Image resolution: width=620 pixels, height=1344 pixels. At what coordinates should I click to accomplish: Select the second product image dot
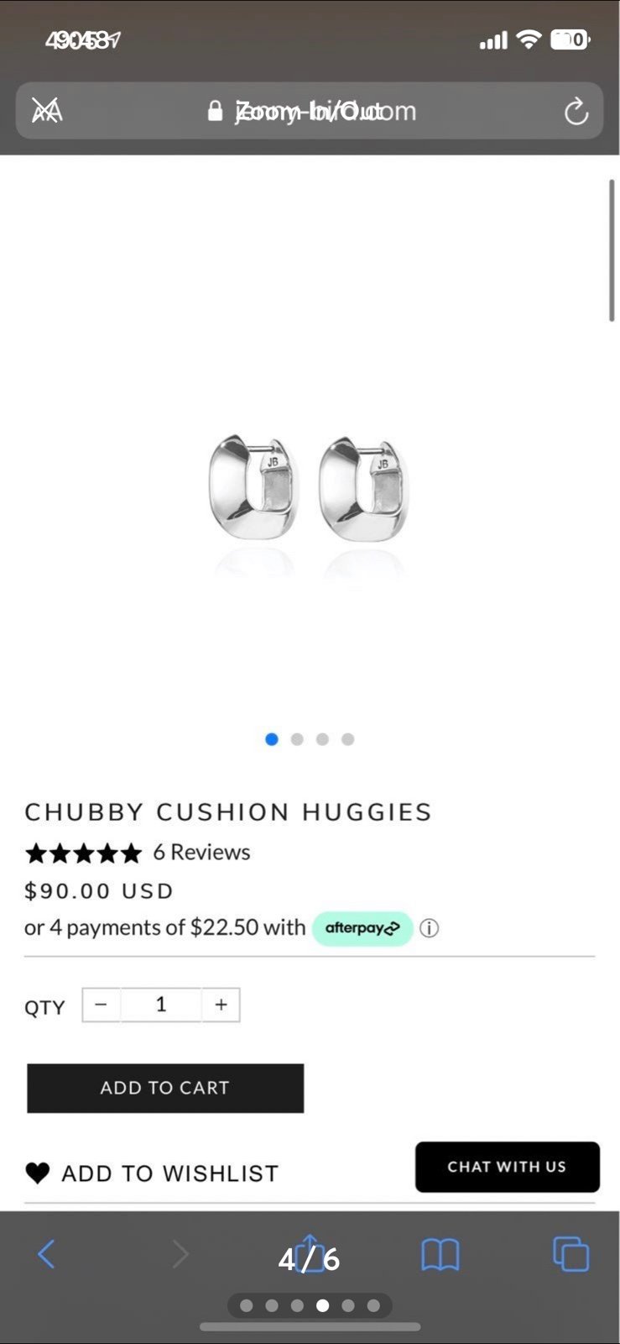tap(297, 739)
